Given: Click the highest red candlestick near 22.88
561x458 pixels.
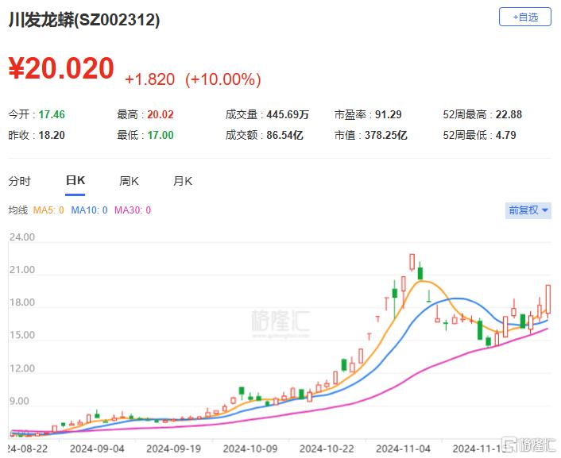Looking at the screenshot, I should pos(412,262).
